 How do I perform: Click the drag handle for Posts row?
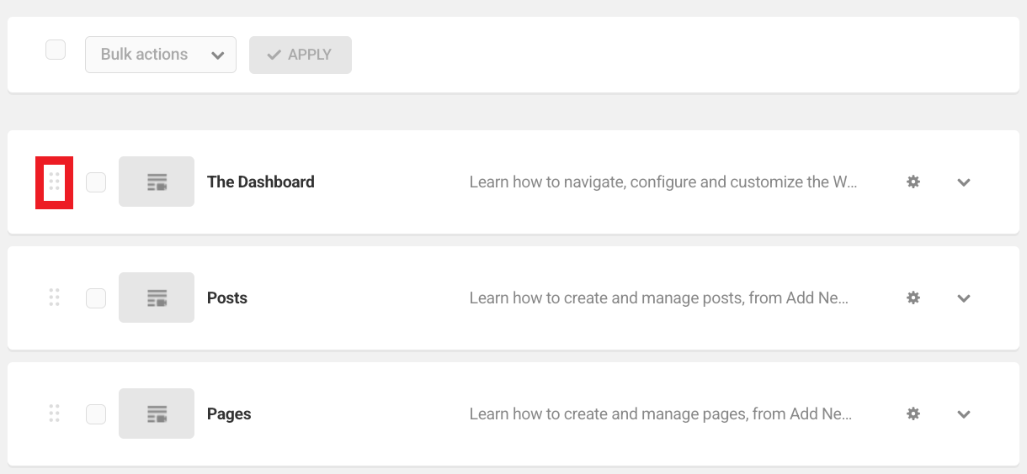54,298
